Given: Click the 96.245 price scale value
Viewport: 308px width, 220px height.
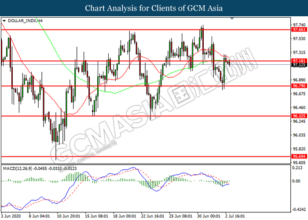Looking at the screenshot, I should [x=299, y=121].
